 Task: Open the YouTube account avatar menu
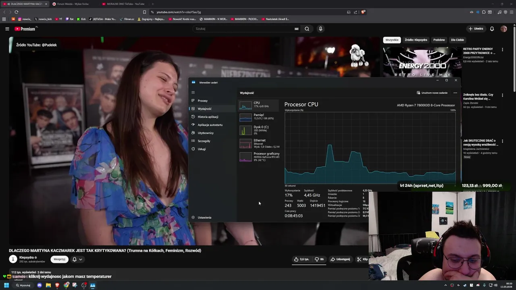click(504, 29)
